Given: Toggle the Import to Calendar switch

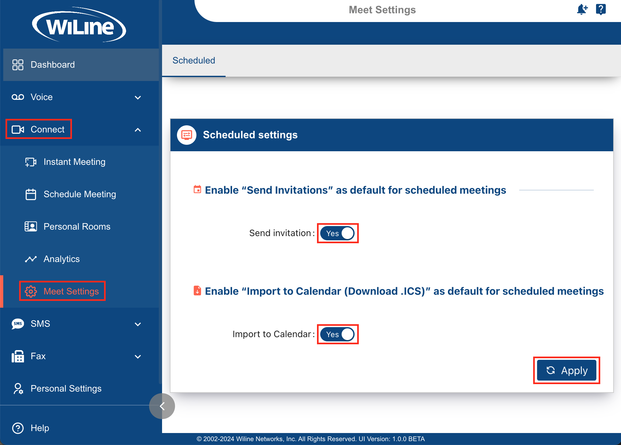Looking at the screenshot, I should pyautogui.click(x=337, y=334).
